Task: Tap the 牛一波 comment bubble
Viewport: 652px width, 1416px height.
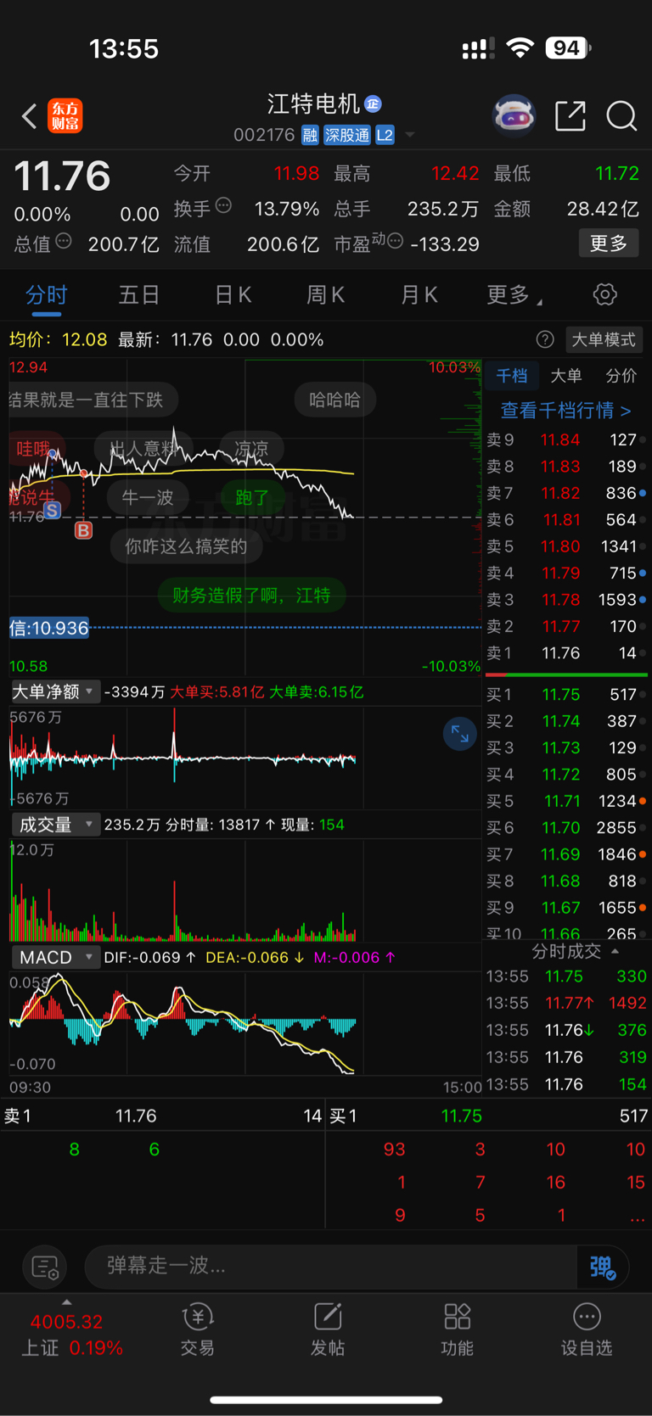Action: coord(148,497)
